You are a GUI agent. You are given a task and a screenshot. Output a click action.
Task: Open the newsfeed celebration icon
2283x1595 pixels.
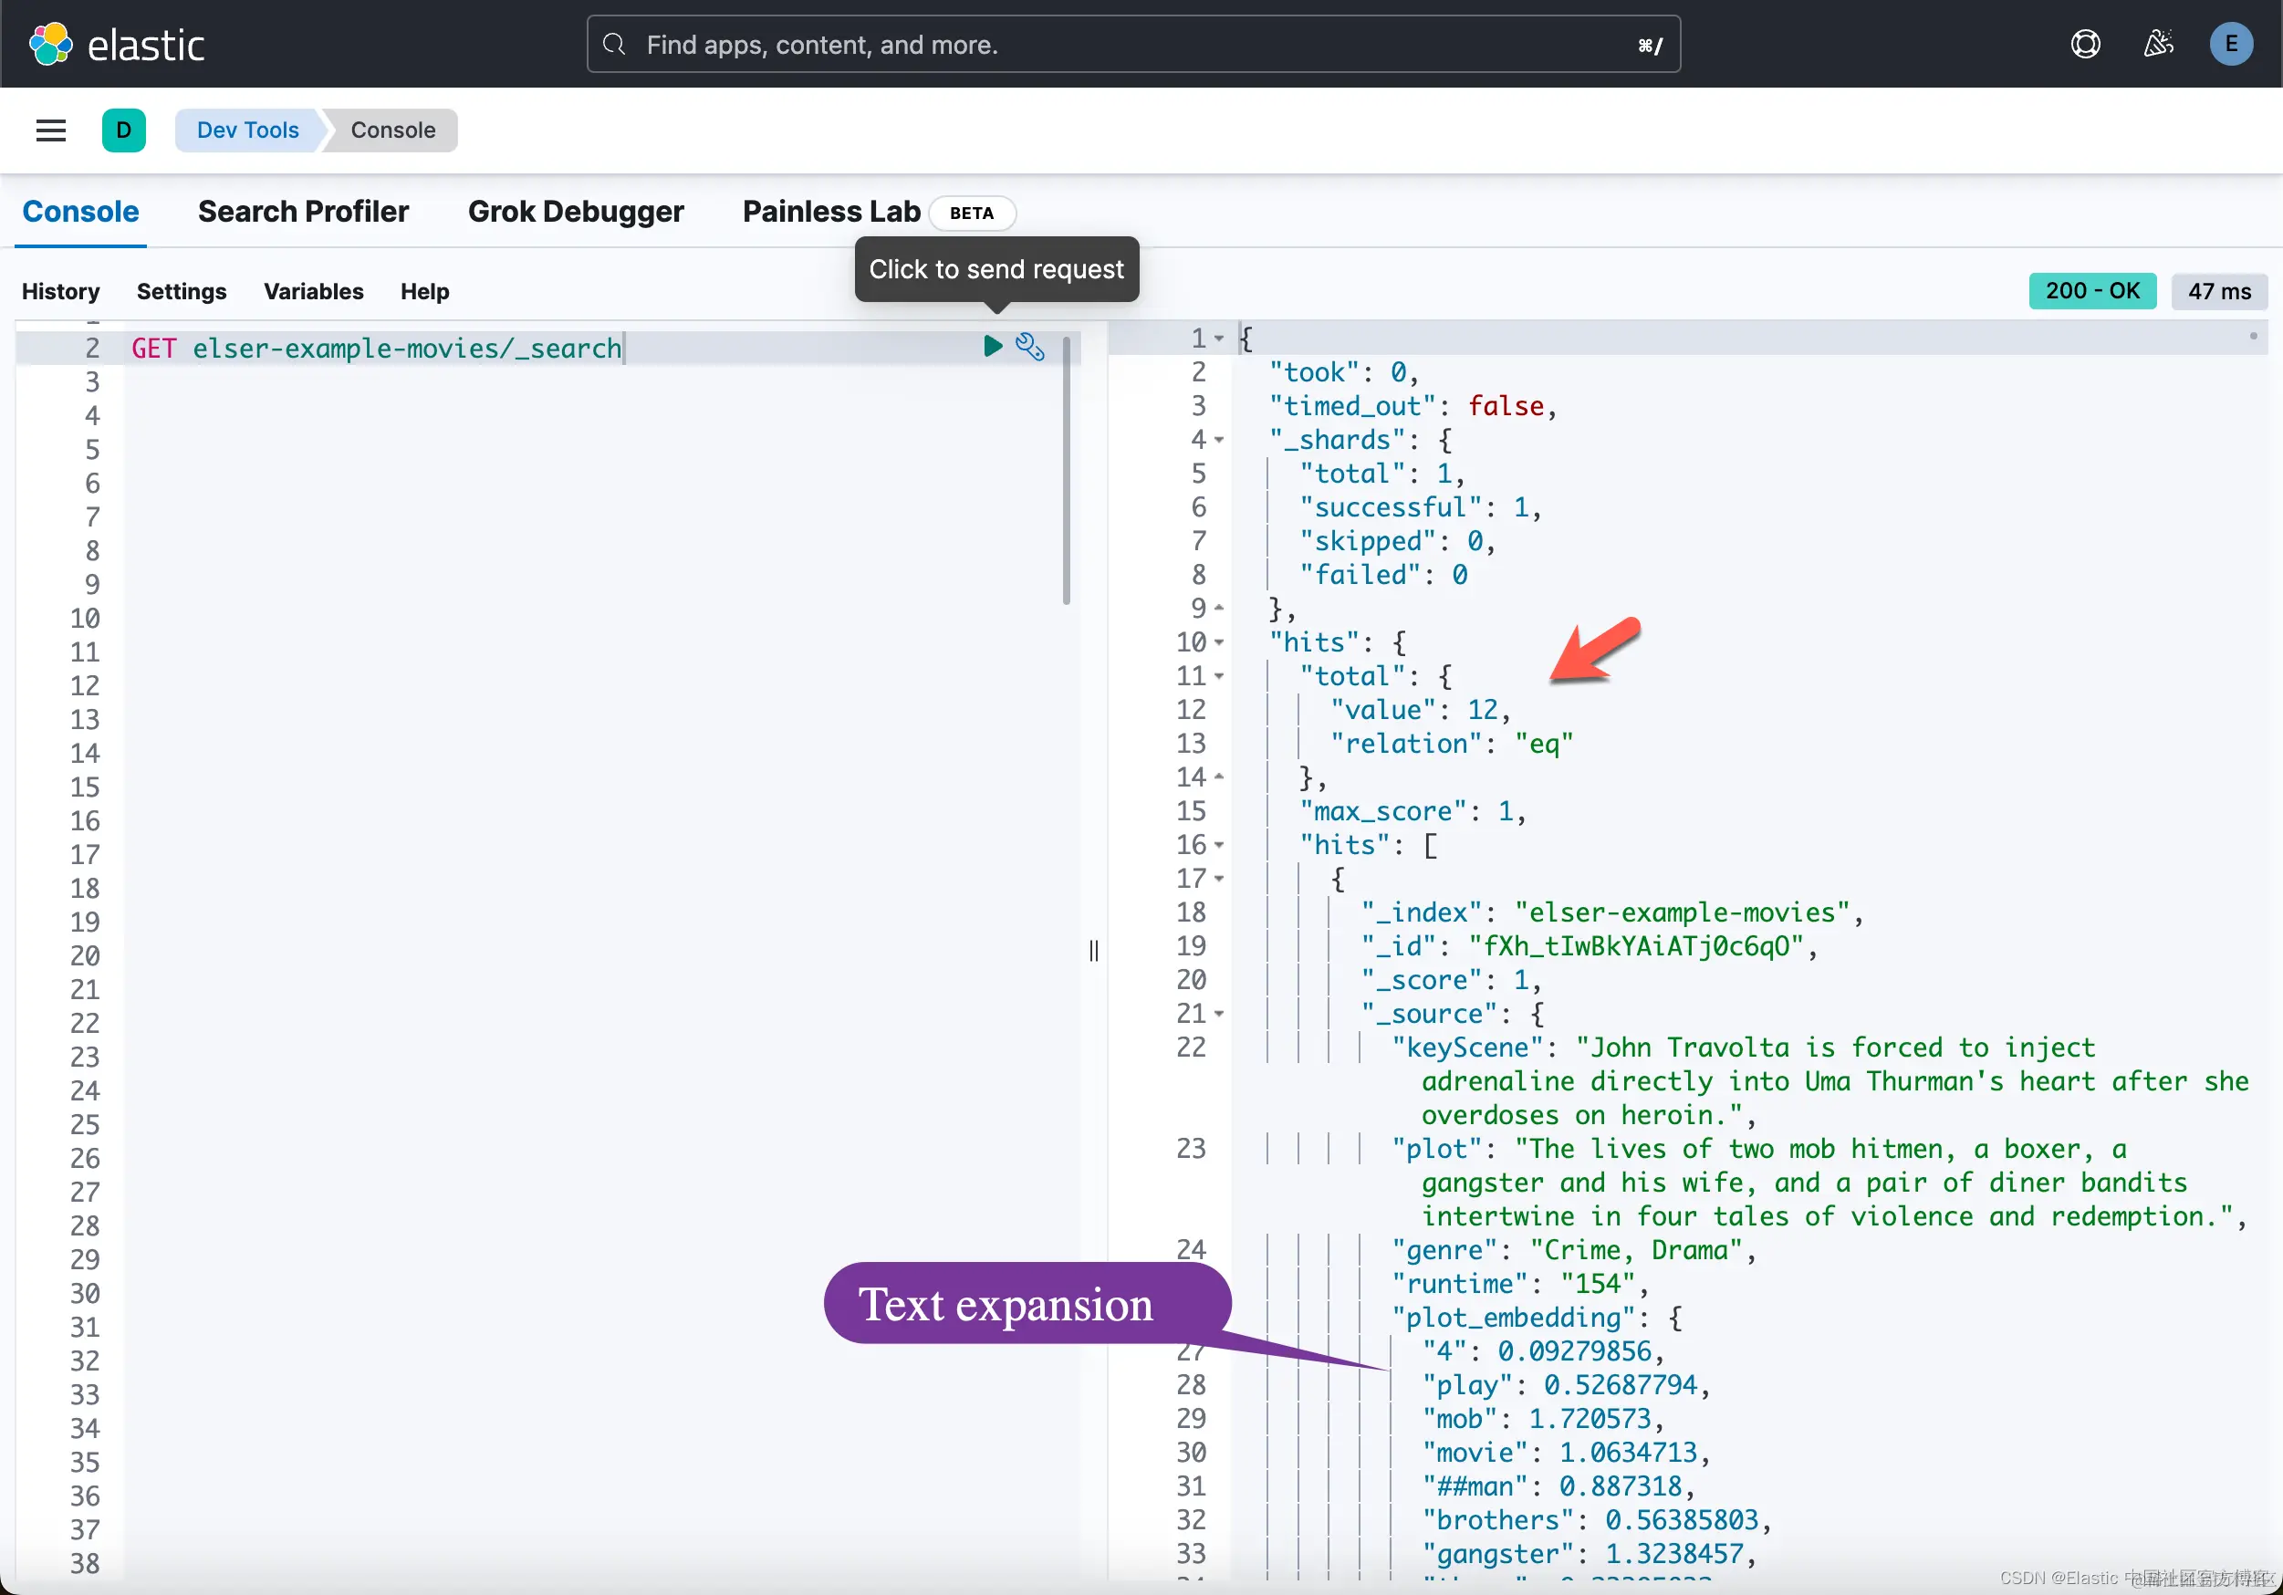pos(2157,45)
